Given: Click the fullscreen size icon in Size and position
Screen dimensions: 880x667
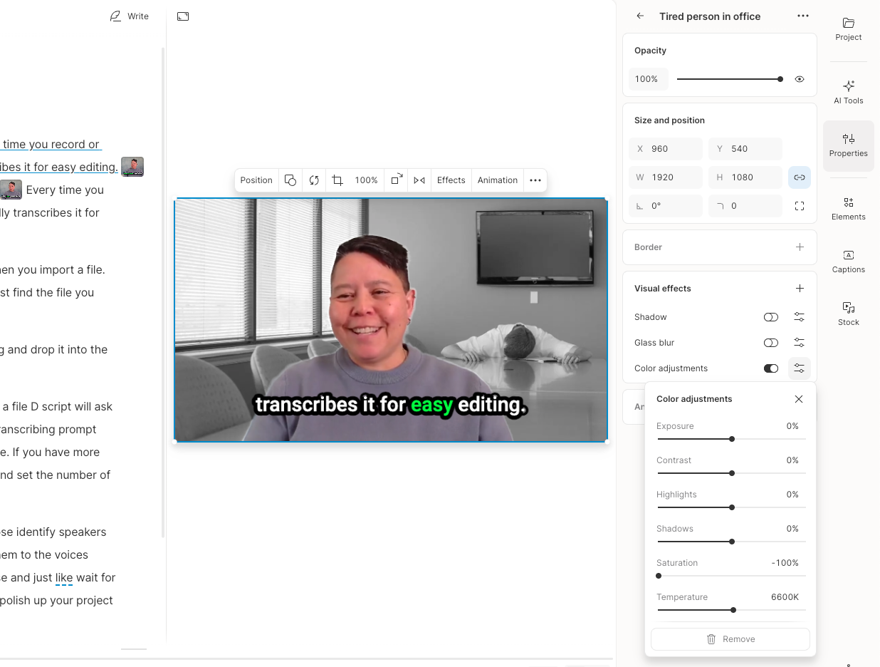Looking at the screenshot, I should (800, 206).
